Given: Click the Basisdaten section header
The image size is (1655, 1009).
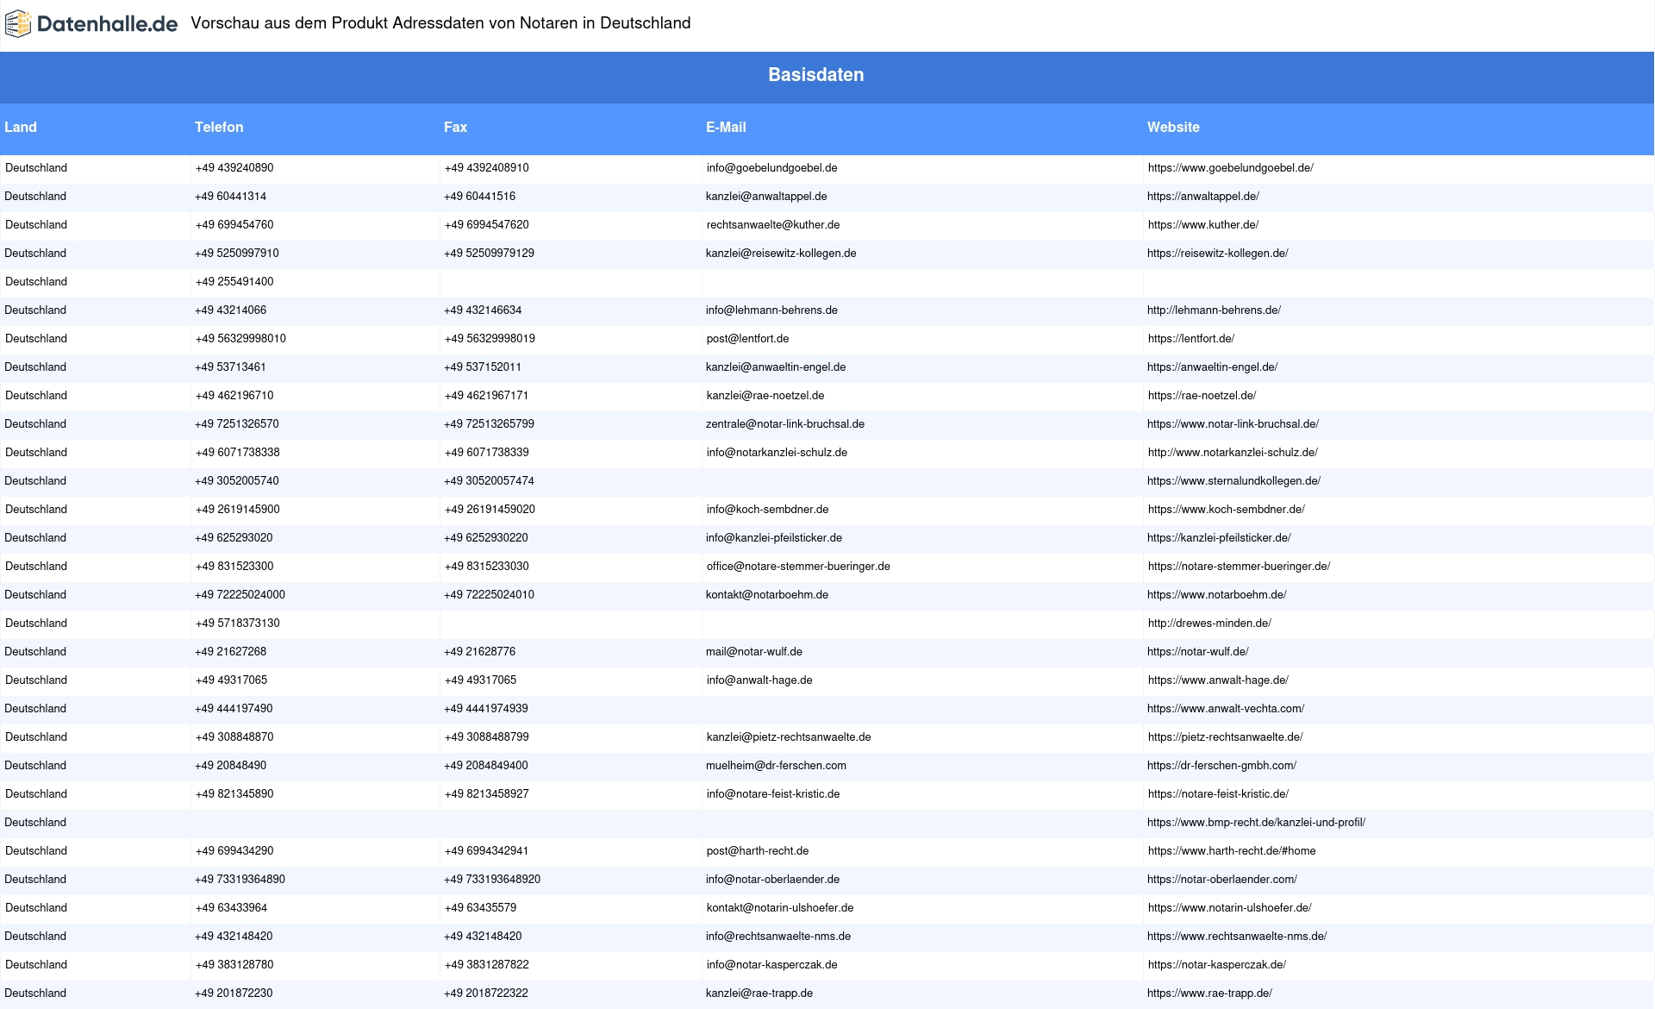Looking at the screenshot, I should [x=816, y=75].
